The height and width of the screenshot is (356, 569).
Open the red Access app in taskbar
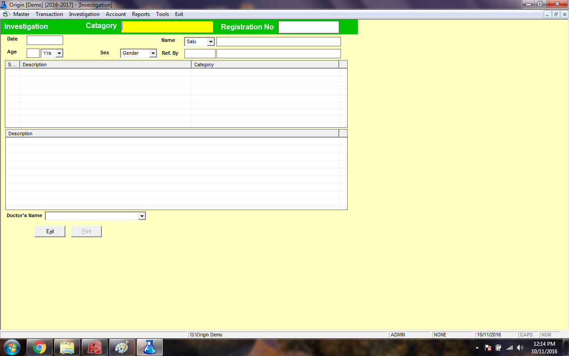95,347
